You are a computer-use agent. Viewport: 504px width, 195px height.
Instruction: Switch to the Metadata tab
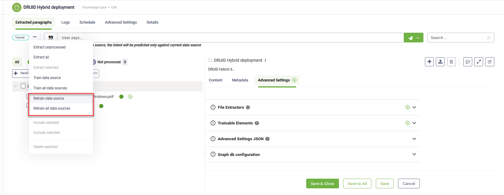pyautogui.click(x=240, y=80)
